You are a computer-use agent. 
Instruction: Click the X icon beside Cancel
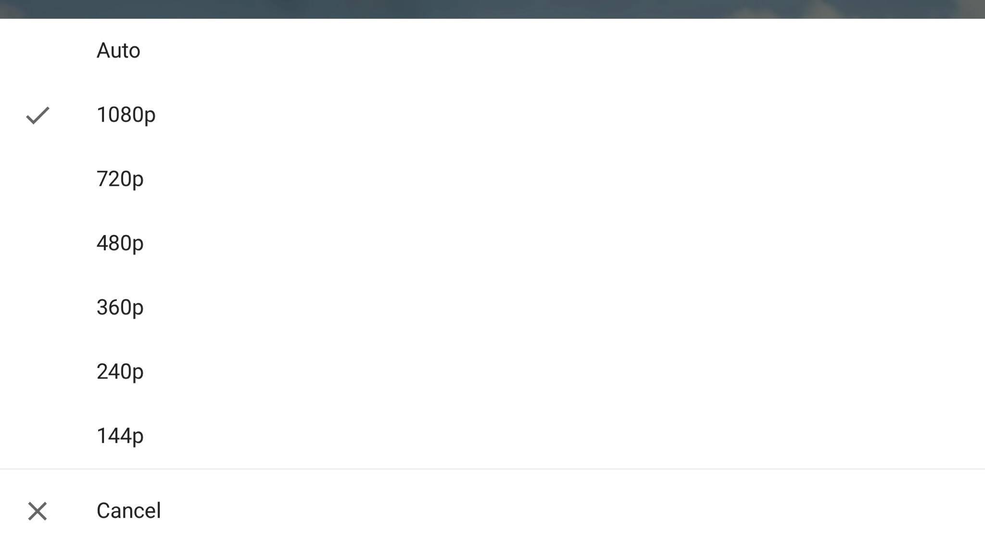(38, 511)
